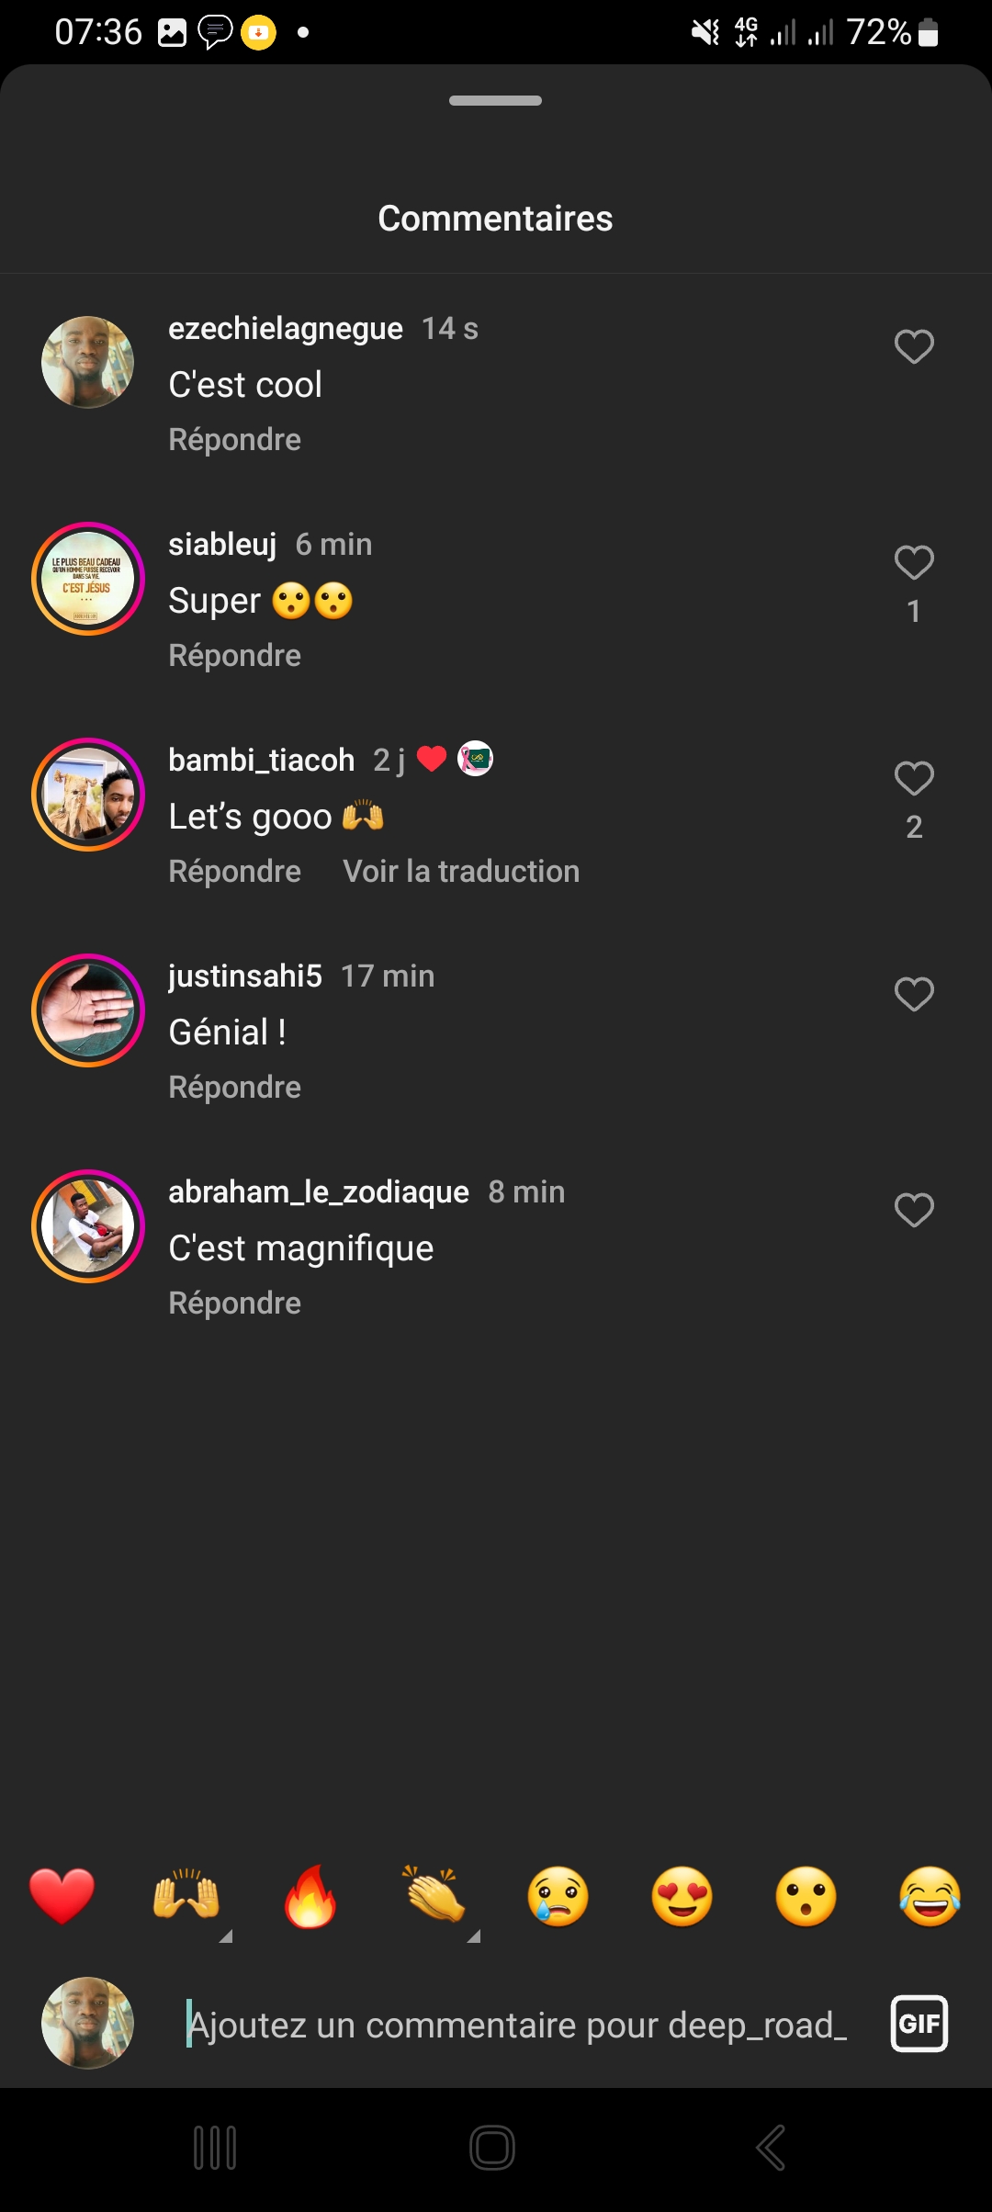Add the surprised face emoji reaction

[806, 1897]
